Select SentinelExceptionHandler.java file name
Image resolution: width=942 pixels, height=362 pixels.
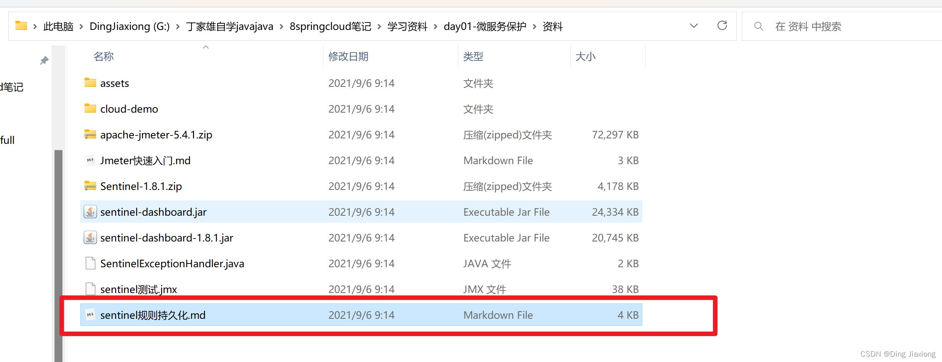[x=172, y=263]
